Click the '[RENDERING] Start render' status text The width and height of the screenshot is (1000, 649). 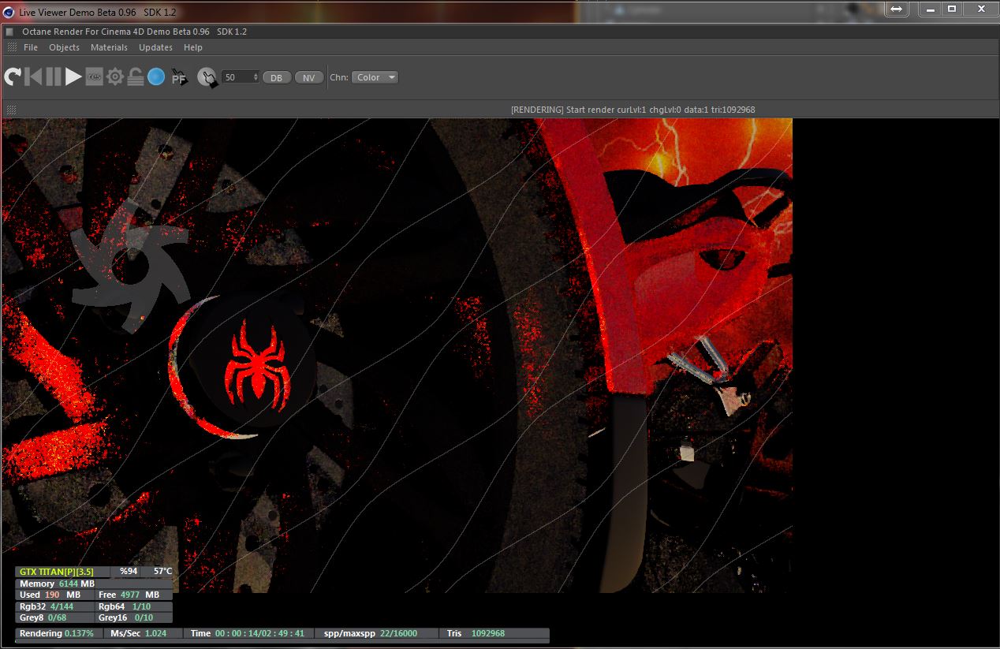632,110
